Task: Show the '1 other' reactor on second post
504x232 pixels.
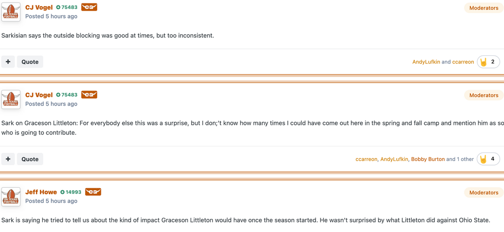Action: point(465,159)
